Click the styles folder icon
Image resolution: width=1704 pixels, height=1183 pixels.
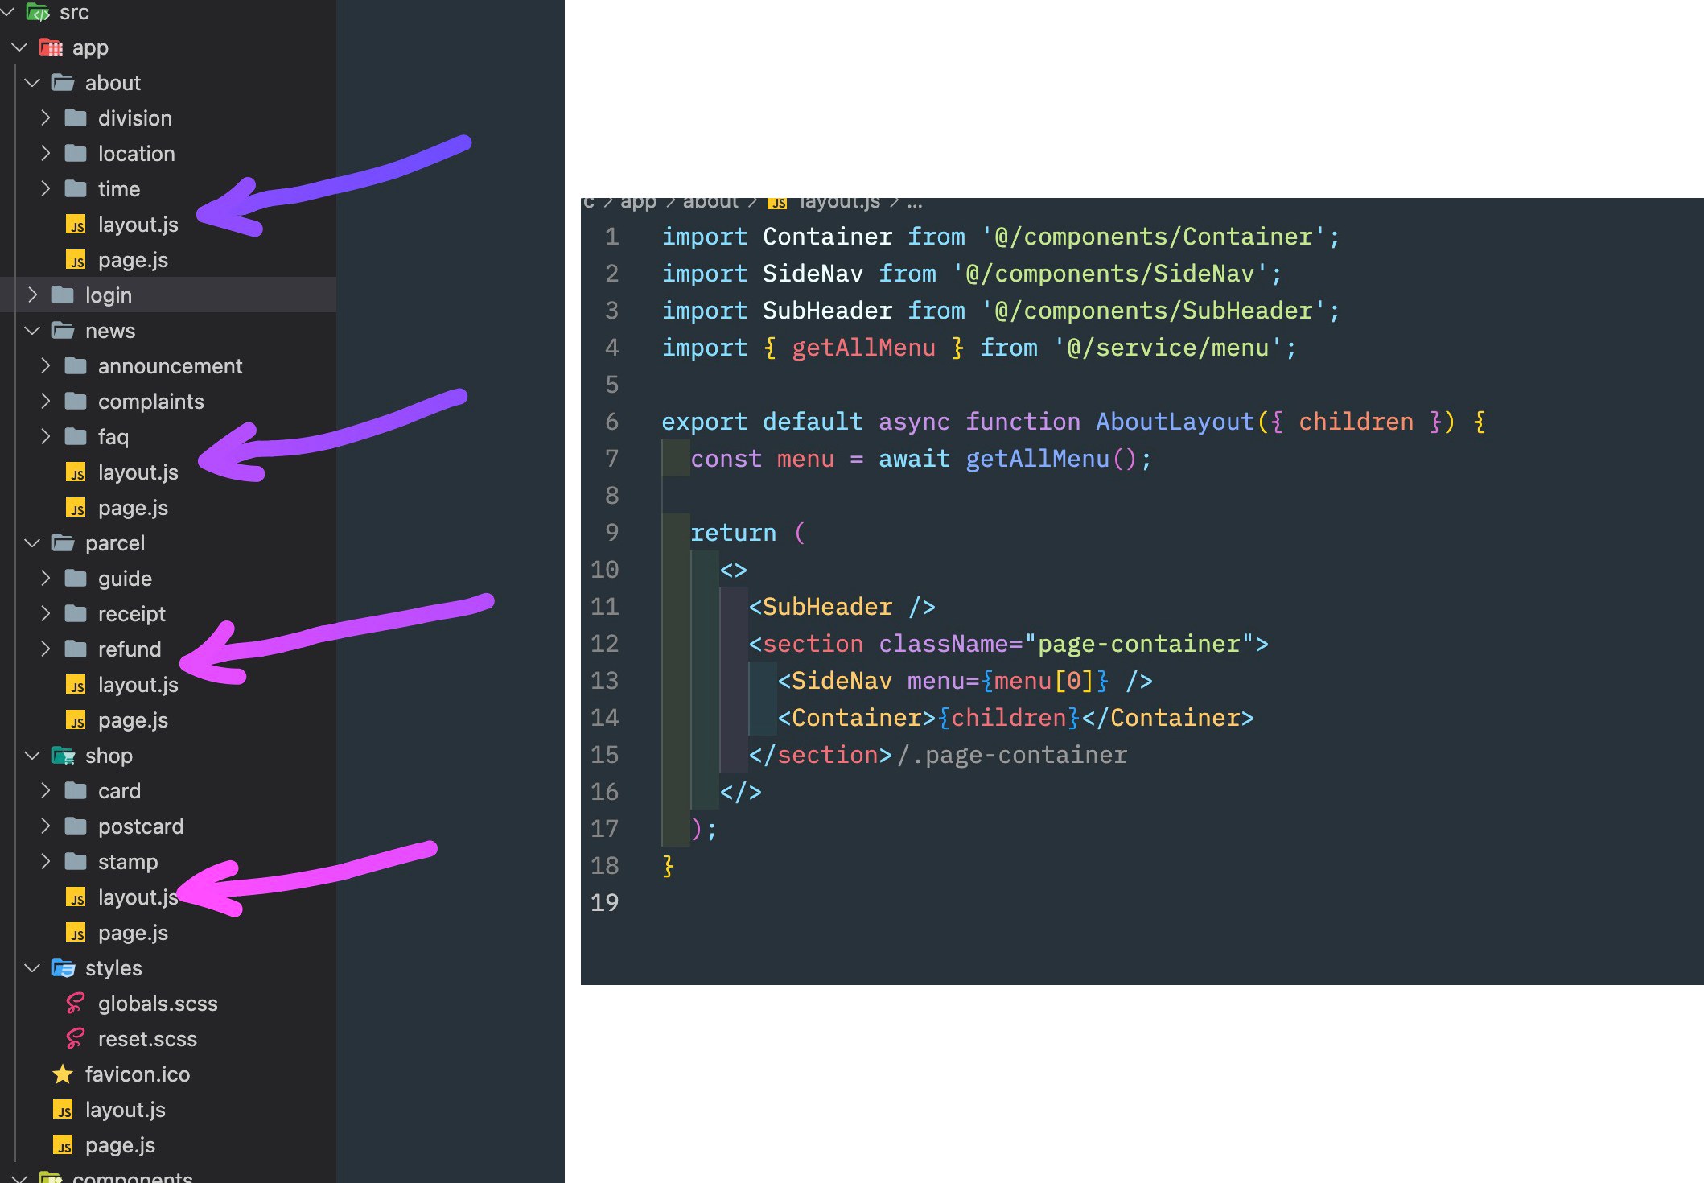(x=63, y=968)
